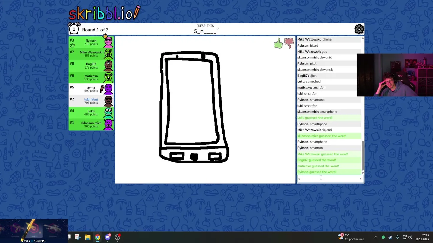433x243 pixels.
Task: Click chat message 'sklanson mich: smartphone'
Action: pos(317,112)
